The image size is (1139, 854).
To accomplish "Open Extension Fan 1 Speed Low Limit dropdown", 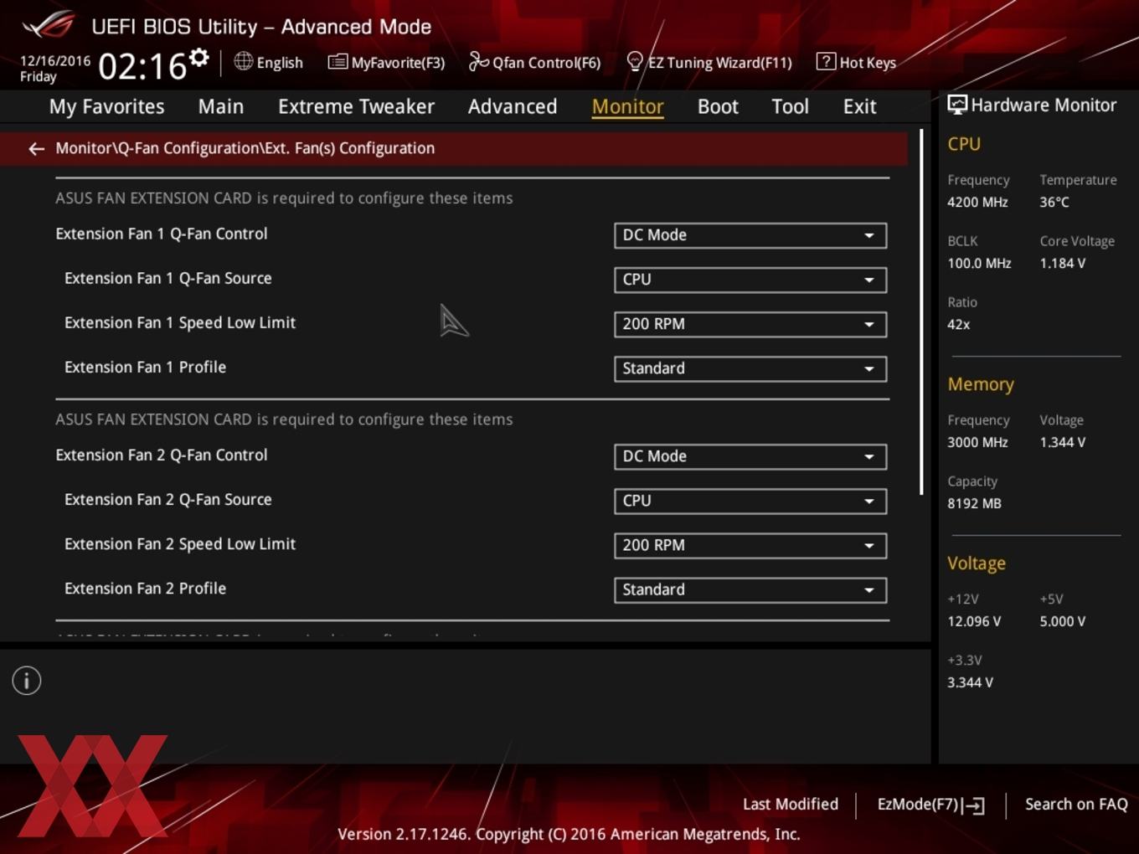I will (x=750, y=324).
